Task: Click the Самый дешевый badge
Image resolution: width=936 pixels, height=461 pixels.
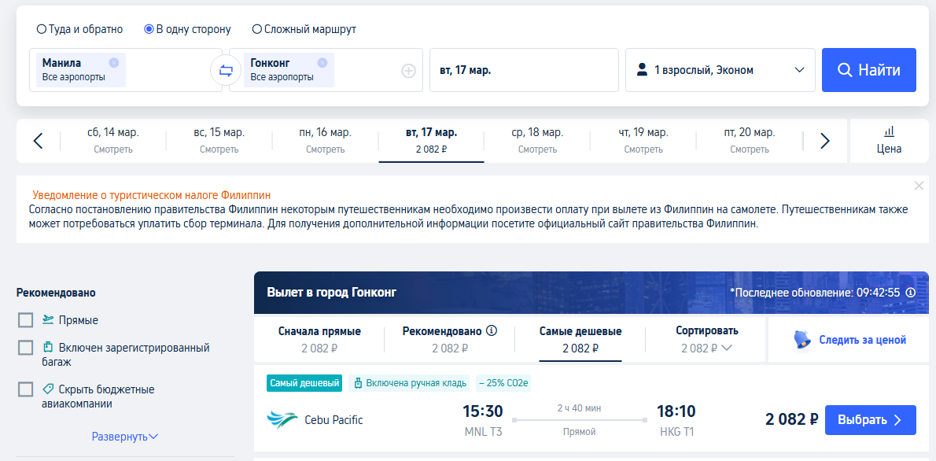Action: pyautogui.click(x=304, y=383)
